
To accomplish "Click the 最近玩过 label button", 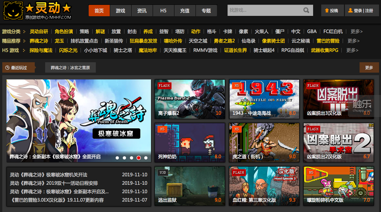I will pos(19,67).
